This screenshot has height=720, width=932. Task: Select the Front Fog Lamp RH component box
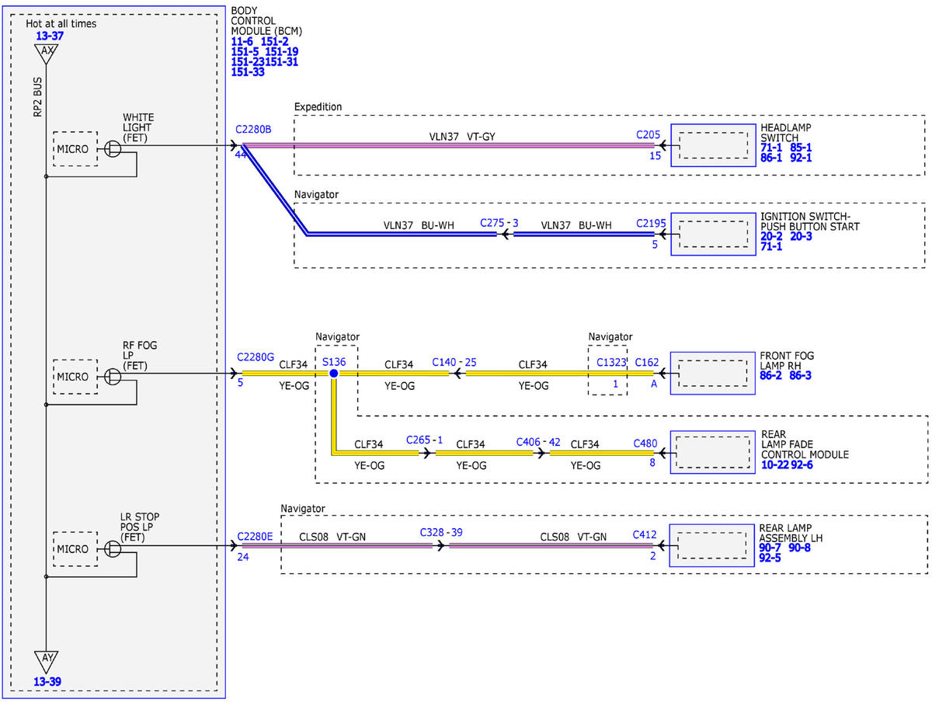coord(713,374)
